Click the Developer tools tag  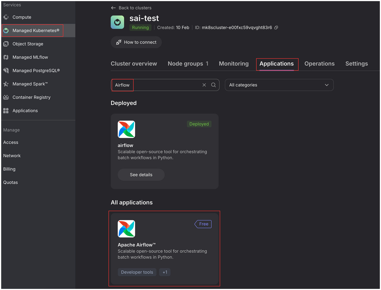click(x=137, y=272)
